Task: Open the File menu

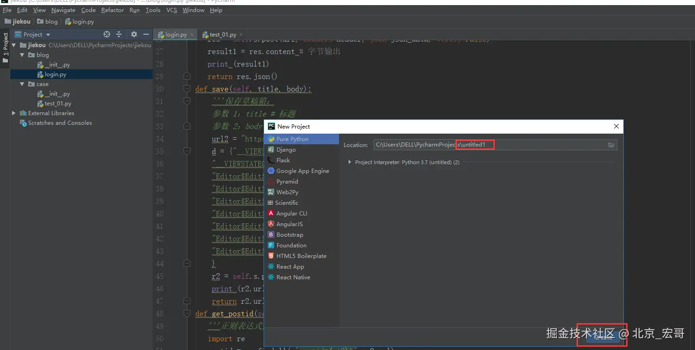Action: (7, 10)
